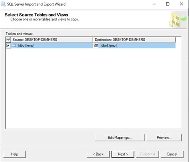Select the source [dbo].[emp] table name
Screen dimensions: 189x162
26,46
